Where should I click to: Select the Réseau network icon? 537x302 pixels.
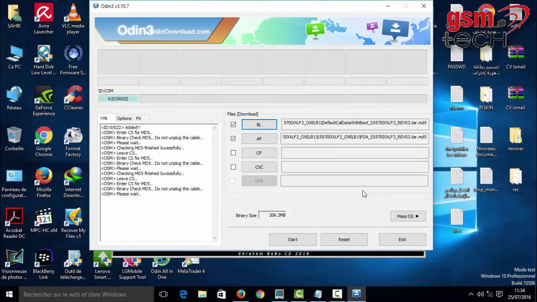14,99
